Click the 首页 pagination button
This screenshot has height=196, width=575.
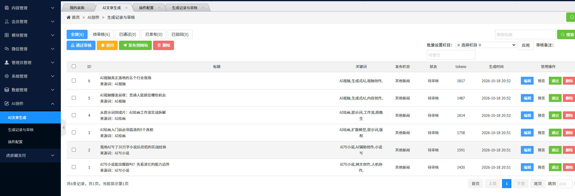476,184
